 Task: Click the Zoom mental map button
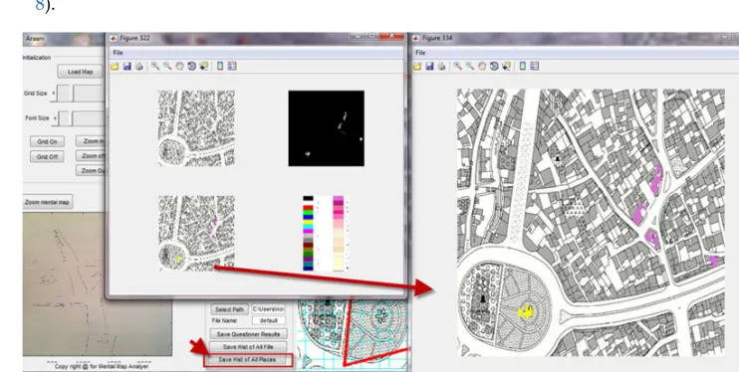point(47,202)
